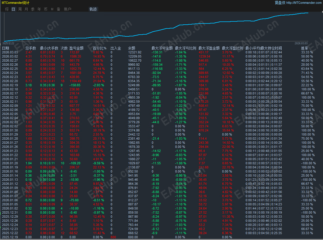Sort by the 日期 column header
323x240 pixels.
pyautogui.click(x=6, y=48)
